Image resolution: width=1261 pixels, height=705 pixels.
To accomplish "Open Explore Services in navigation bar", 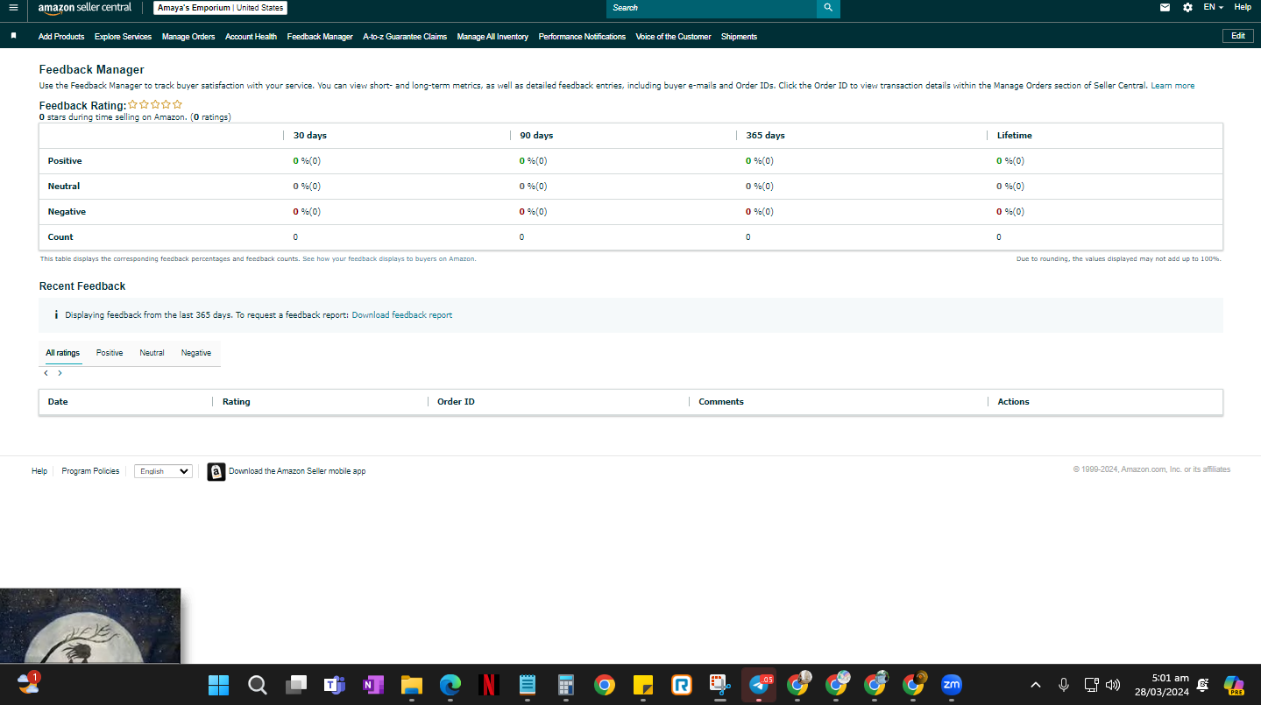I will 123,37.
